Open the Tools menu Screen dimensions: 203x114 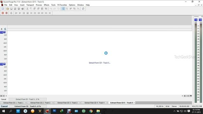point(53,5)
